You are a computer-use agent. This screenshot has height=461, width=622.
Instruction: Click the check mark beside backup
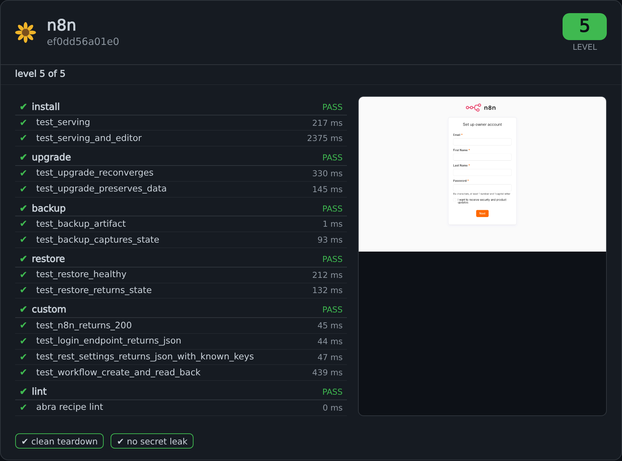(23, 208)
